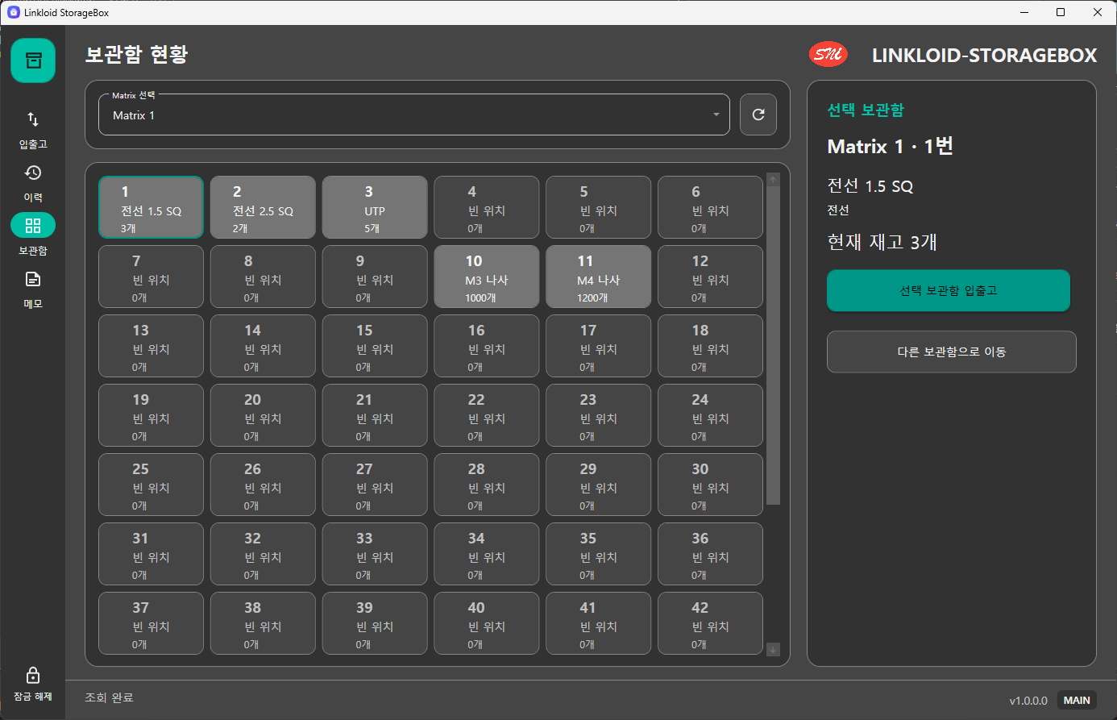Click the 현재 재고 3개 text
Viewport: 1117px width, 720px height.
(882, 242)
